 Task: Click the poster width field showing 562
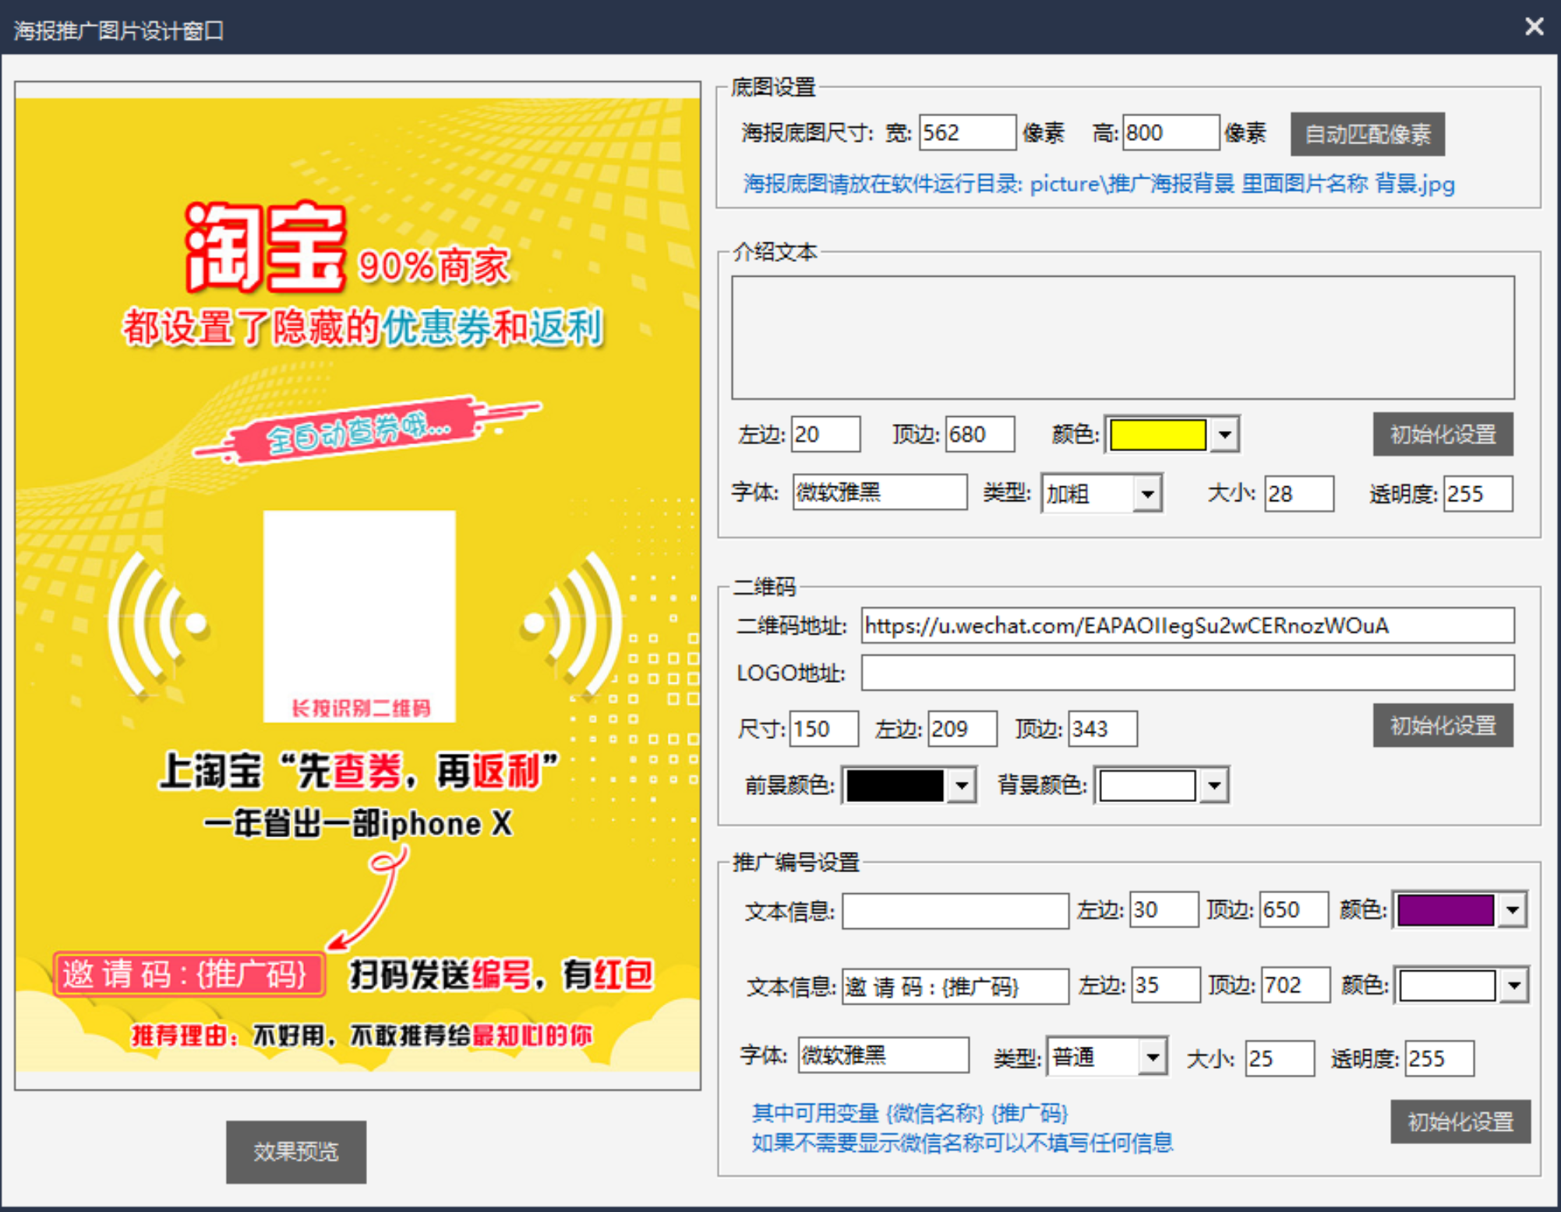(x=967, y=133)
